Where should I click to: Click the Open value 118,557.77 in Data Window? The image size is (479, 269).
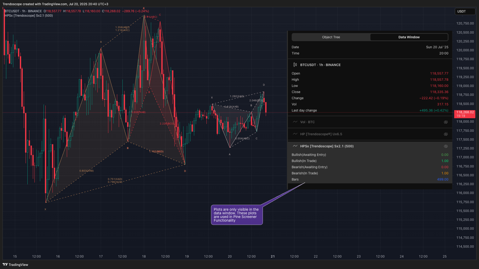click(439, 73)
